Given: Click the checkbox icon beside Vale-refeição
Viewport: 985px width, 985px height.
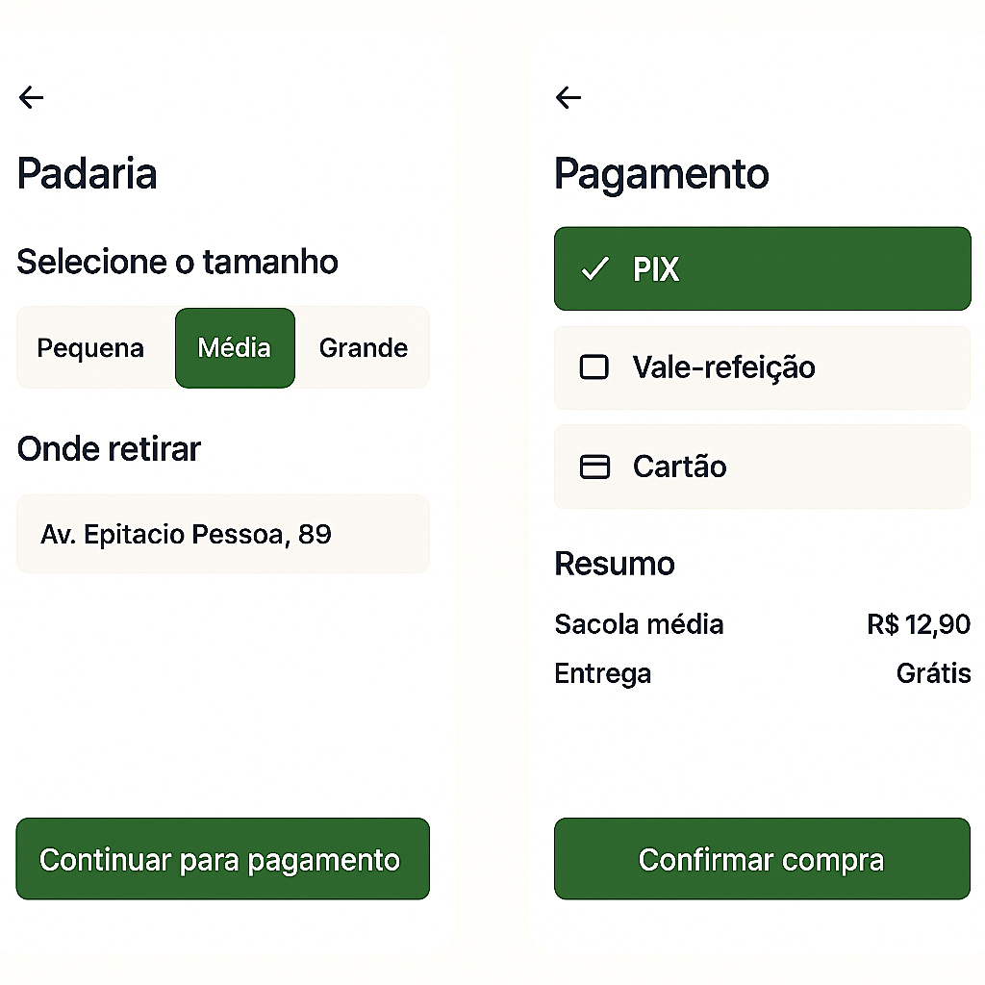Looking at the screenshot, I should click(x=594, y=367).
